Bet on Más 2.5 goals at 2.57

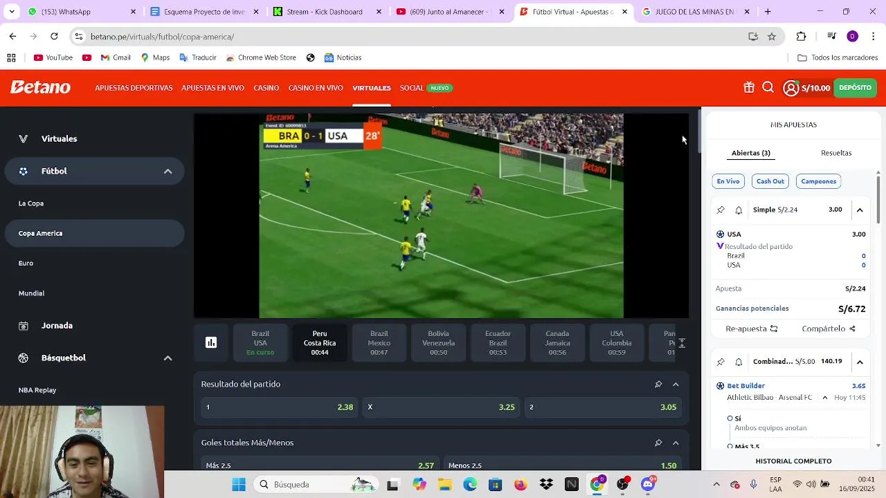coord(320,465)
